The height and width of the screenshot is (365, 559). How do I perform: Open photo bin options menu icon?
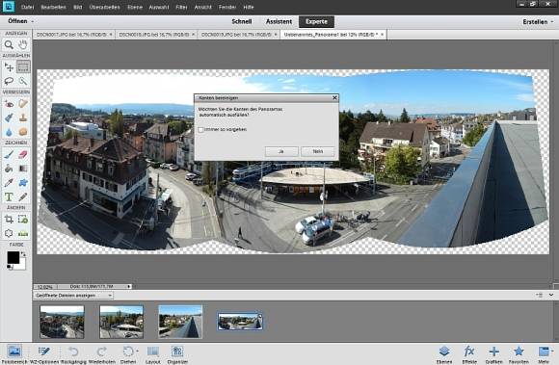[540, 295]
